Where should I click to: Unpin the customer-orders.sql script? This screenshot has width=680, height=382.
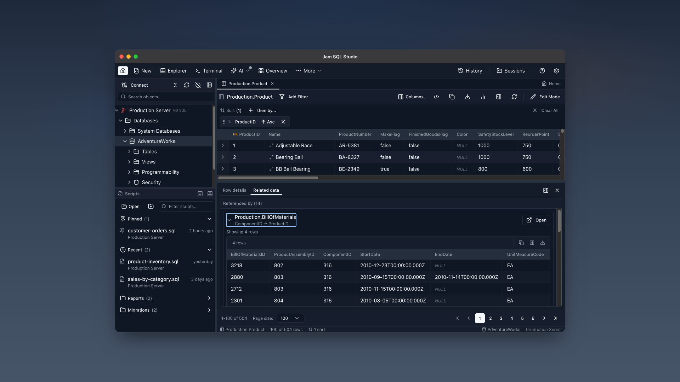[122, 231]
